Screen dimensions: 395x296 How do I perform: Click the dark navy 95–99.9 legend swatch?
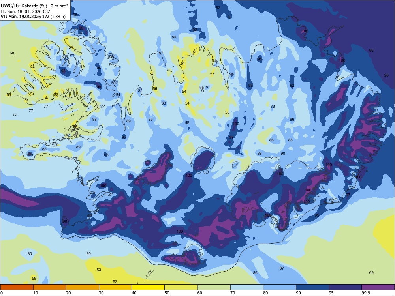point(345,287)
